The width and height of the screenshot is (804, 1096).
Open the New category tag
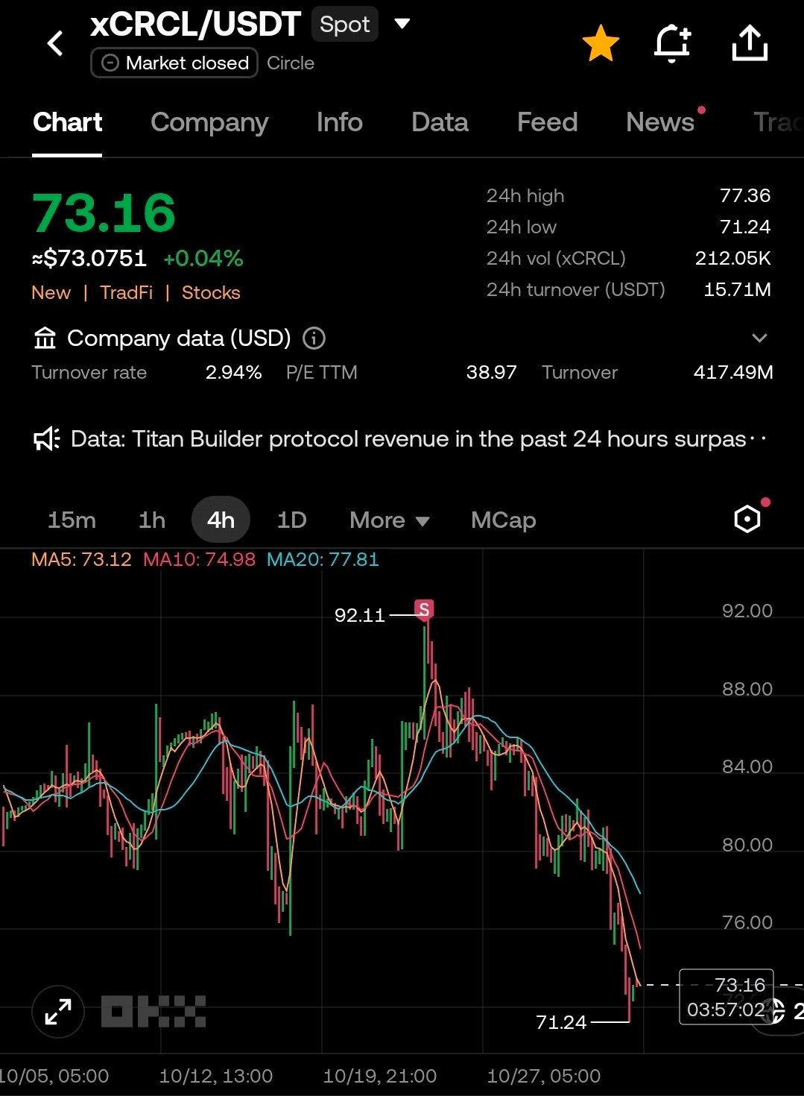coord(51,293)
